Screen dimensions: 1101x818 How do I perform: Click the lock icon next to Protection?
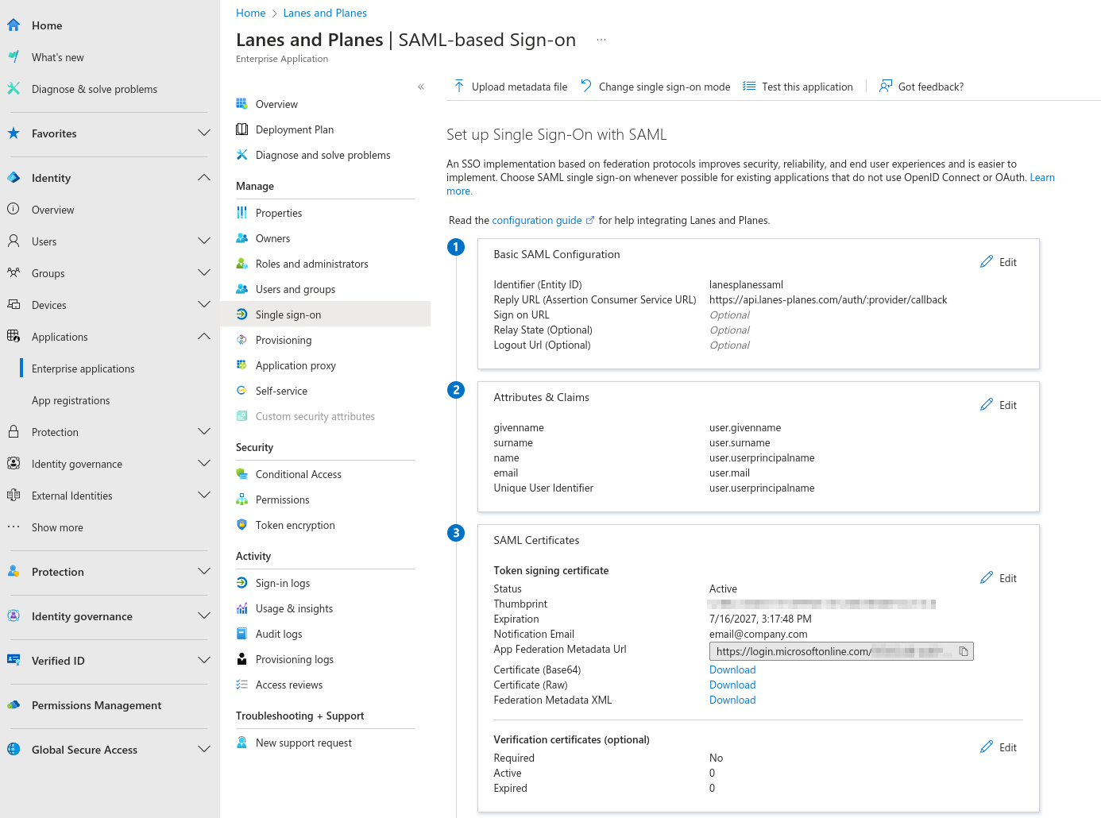[x=14, y=432]
